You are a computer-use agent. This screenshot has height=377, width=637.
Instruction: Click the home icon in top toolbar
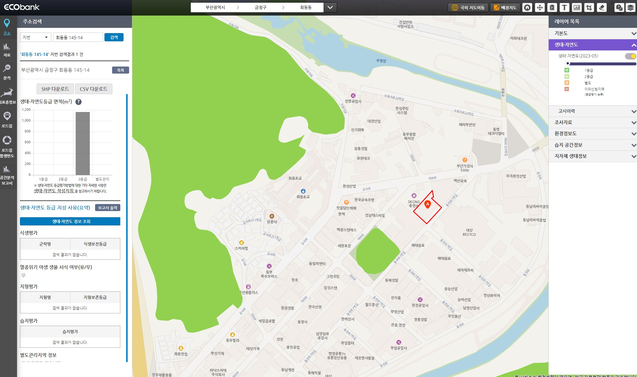[x=527, y=8]
